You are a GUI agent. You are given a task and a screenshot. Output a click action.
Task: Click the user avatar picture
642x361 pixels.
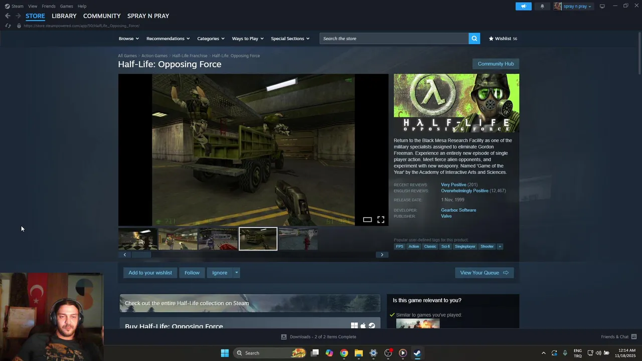(557, 7)
